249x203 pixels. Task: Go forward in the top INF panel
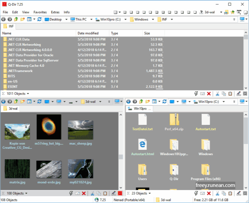[10, 19]
